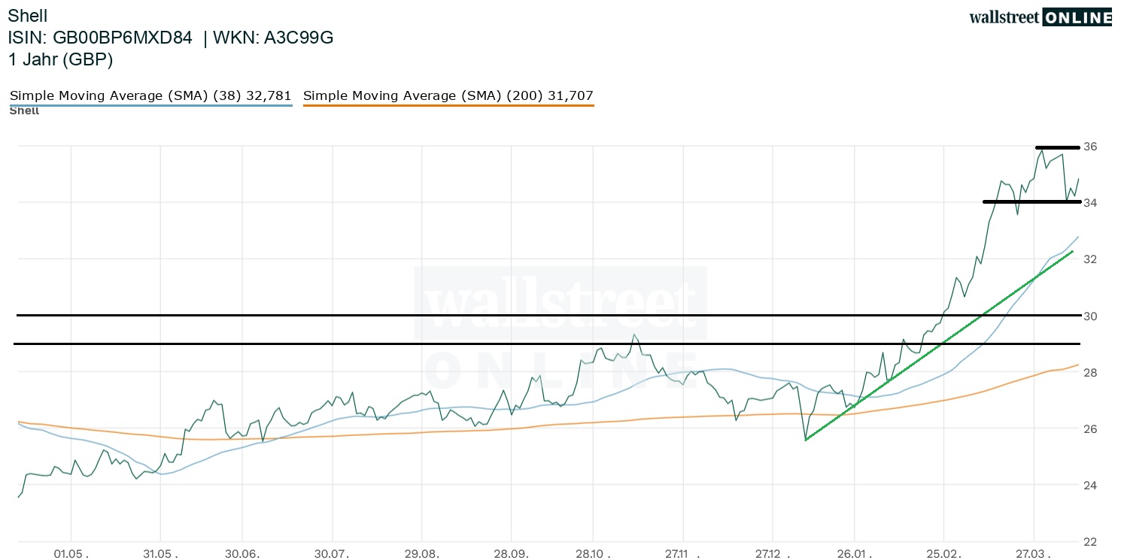Click the 30.06. date axis label
The width and height of the screenshot is (1121, 560).
pyautogui.click(x=242, y=554)
